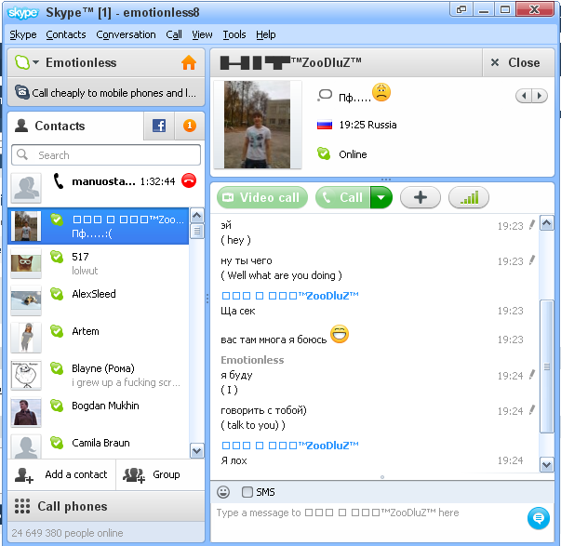Open the Skype home screen via house icon
This screenshot has width=561, height=546.
click(189, 62)
